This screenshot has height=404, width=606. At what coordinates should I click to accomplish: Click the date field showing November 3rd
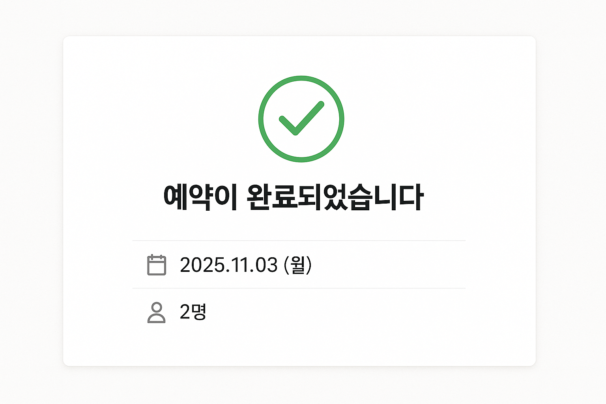click(247, 265)
